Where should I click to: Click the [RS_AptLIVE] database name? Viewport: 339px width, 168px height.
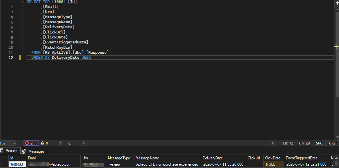pos(56,52)
